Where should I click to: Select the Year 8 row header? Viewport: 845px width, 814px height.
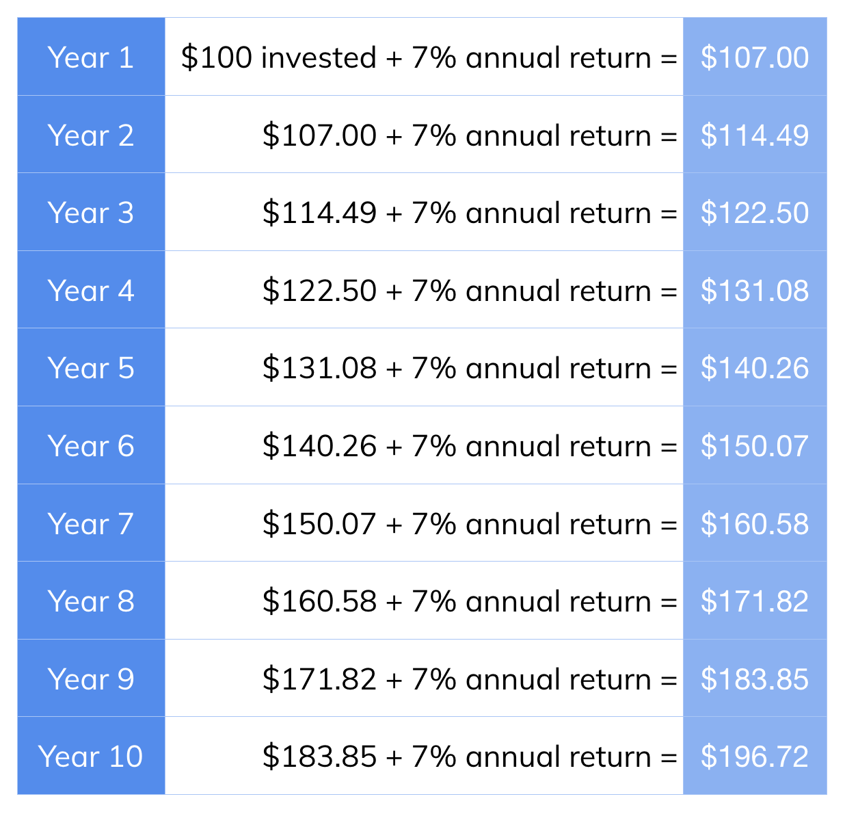(91, 601)
